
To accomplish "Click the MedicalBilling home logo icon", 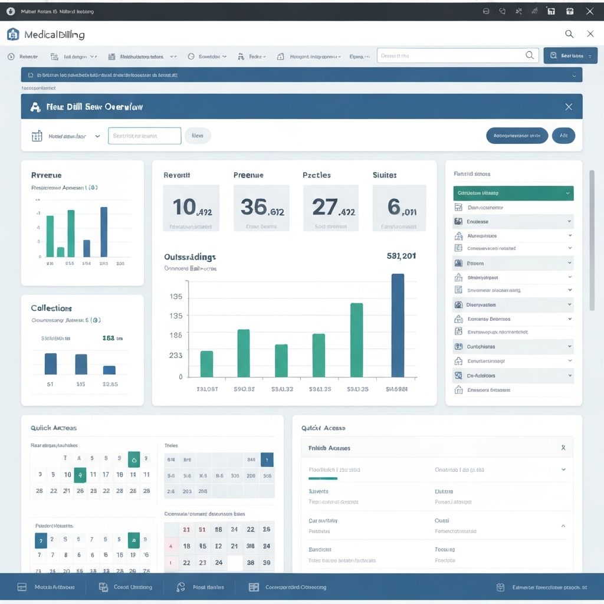I will coord(13,35).
